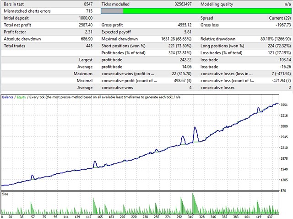Click the 3551 label on the chart axis
Viewport: 293px width, 219px height.
point(284,105)
